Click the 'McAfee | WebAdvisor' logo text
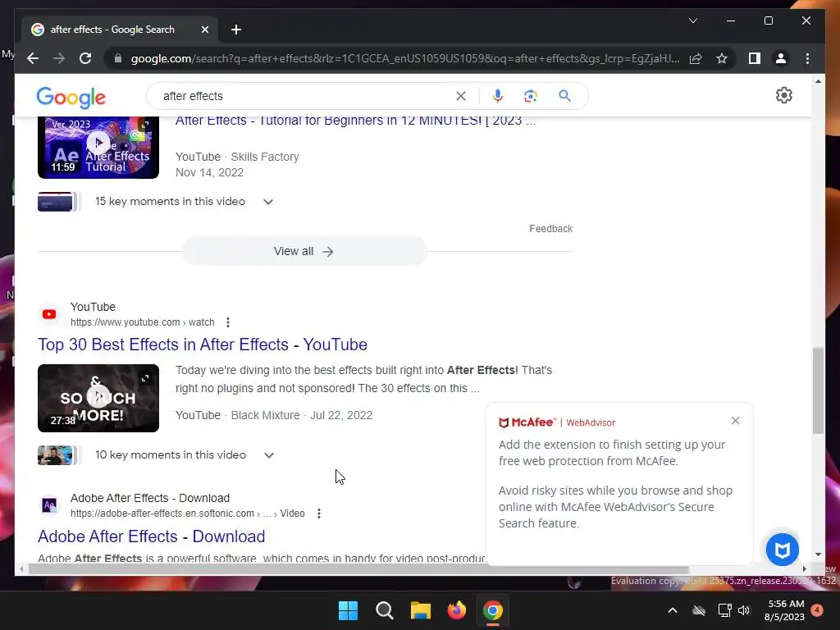This screenshot has width=840, height=630. click(x=557, y=422)
